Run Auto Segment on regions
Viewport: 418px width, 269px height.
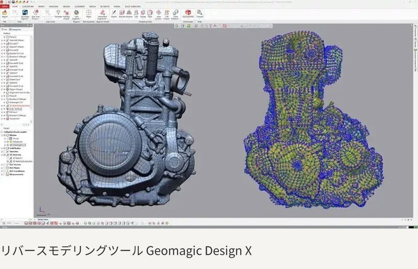click(76, 15)
